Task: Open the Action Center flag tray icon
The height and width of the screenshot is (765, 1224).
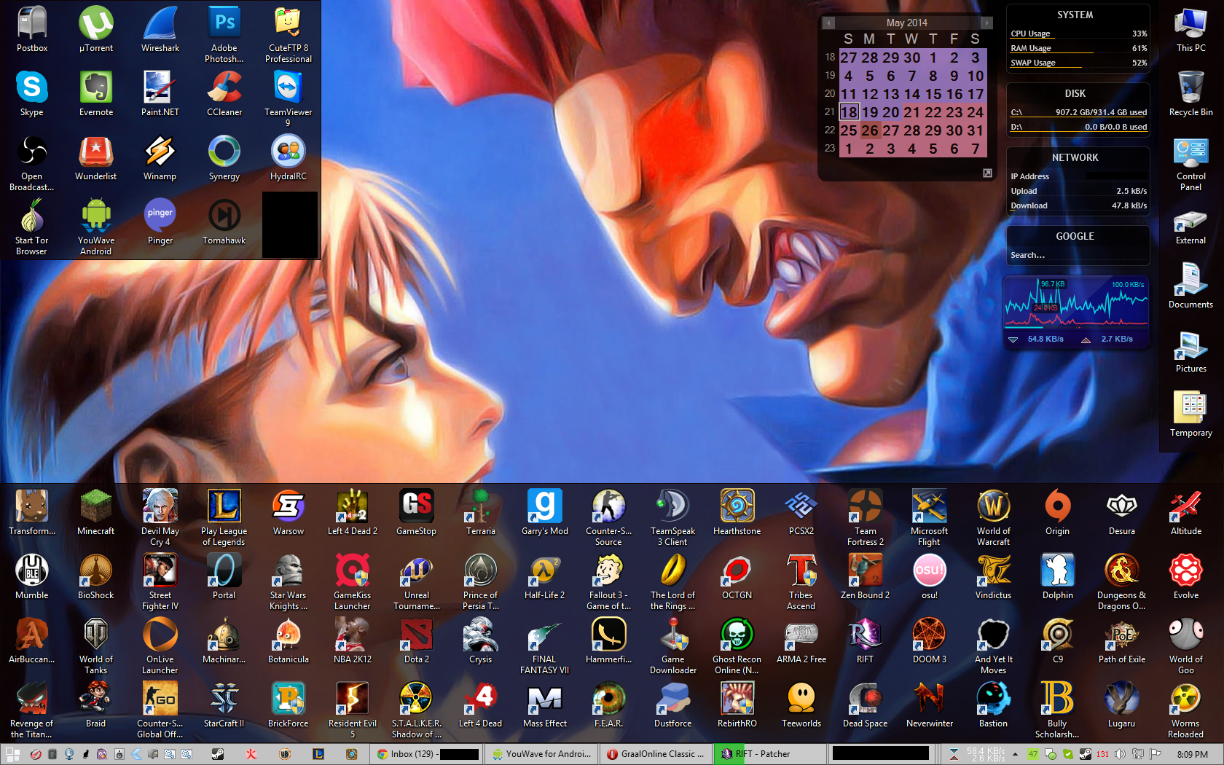Action: [x=1155, y=754]
